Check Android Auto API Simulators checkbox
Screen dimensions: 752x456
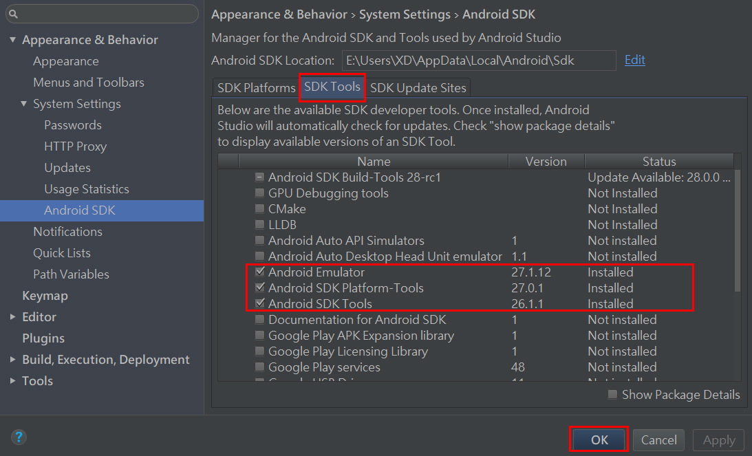(x=259, y=241)
